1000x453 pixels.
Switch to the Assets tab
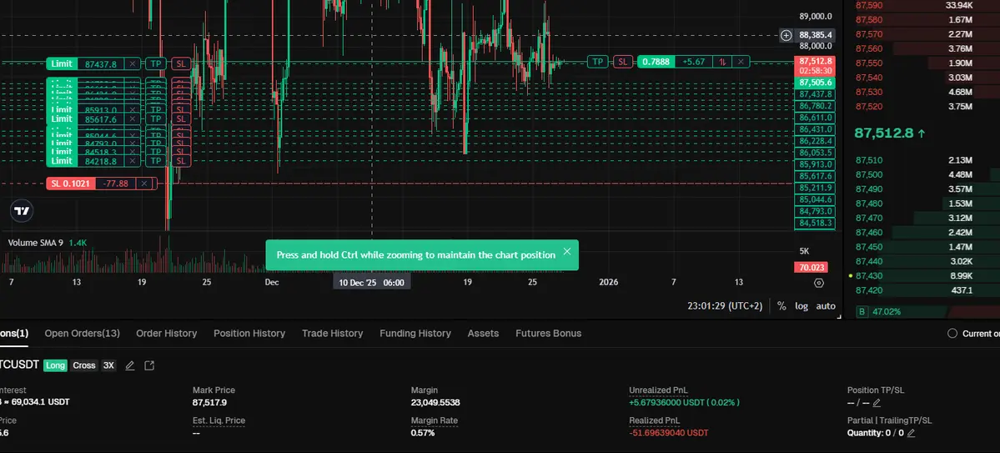(484, 333)
